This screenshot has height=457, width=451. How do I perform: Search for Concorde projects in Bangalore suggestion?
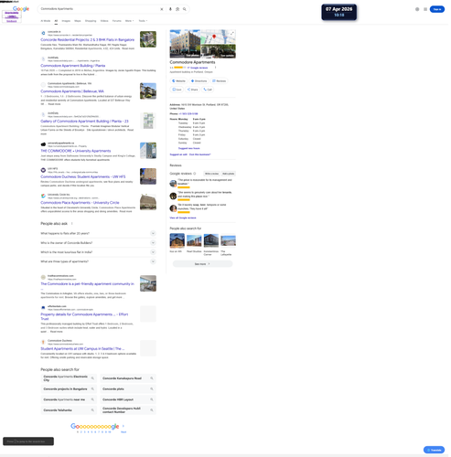[69, 389]
